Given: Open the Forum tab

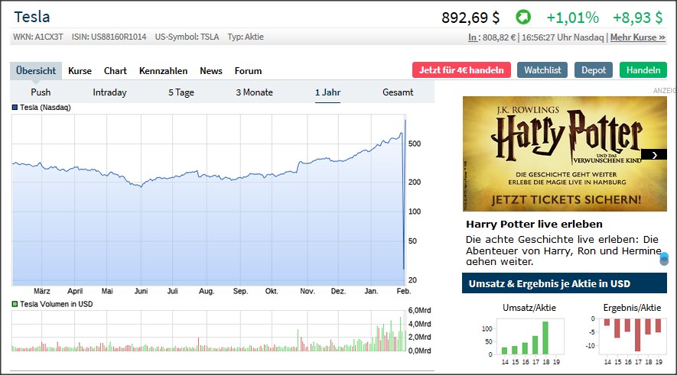Looking at the screenshot, I should [249, 71].
